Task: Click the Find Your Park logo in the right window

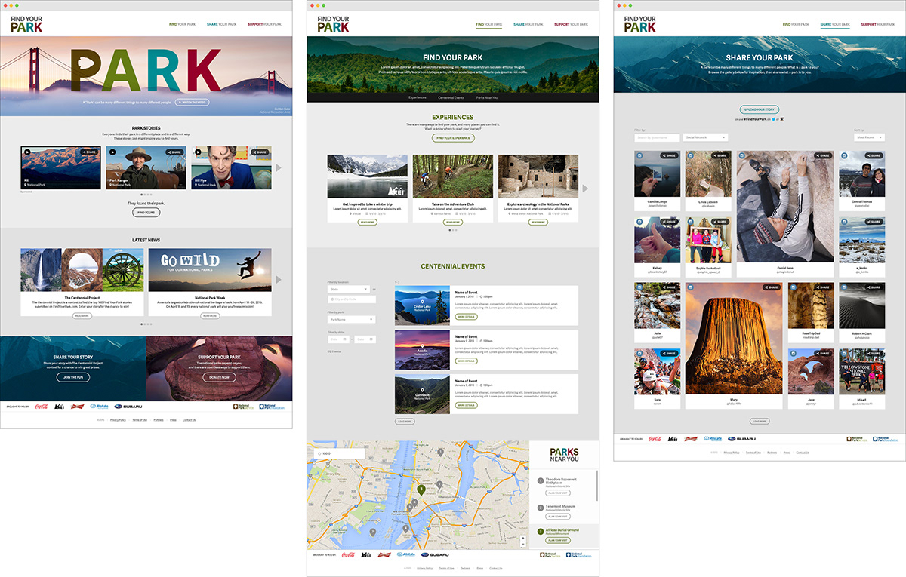Action: click(640, 24)
